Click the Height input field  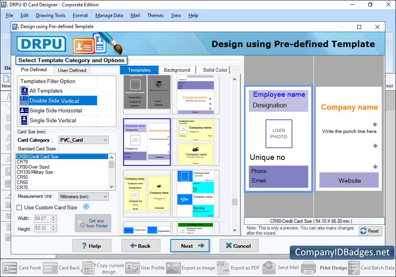click(43, 228)
